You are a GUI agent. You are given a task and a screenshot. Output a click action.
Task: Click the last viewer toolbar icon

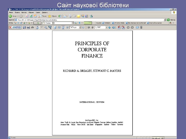click(x=141, y=28)
